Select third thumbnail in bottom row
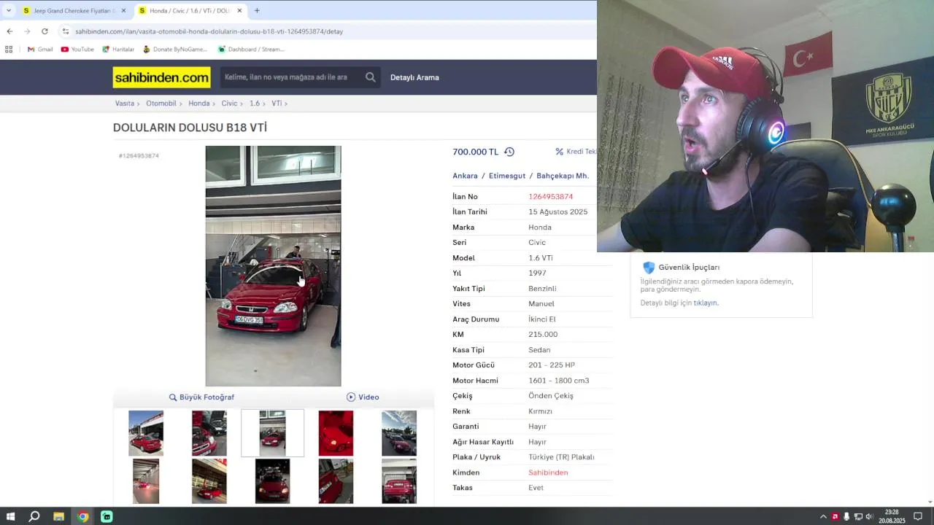The width and height of the screenshot is (934, 525). coord(272,481)
